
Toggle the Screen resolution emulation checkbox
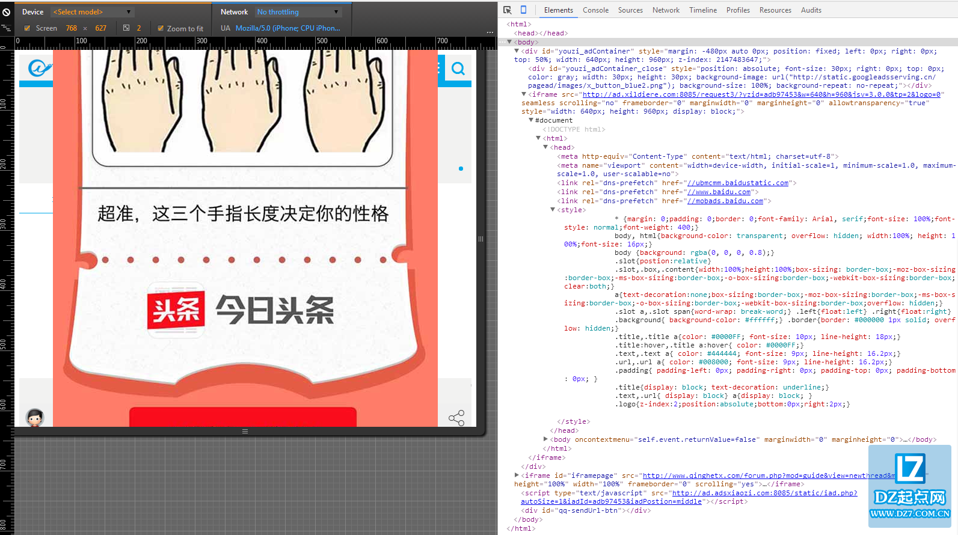(27, 28)
